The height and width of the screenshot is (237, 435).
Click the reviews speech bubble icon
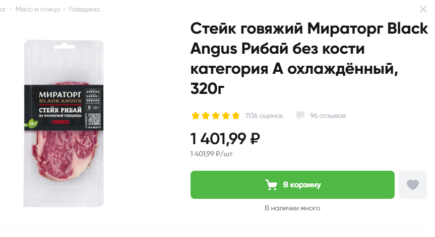click(x=300, y=115)
